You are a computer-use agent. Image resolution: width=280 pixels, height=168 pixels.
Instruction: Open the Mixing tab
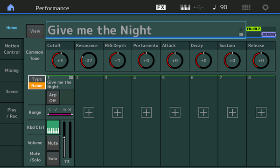point(12,70)
